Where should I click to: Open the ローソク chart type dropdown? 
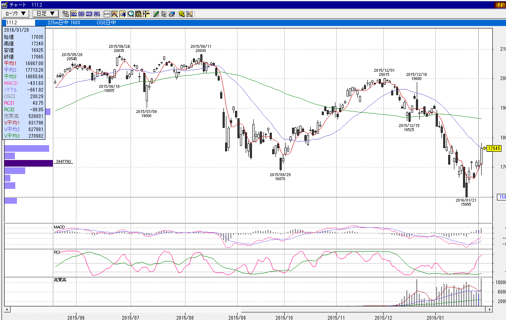pyautogui.click(x=16, y=14)
